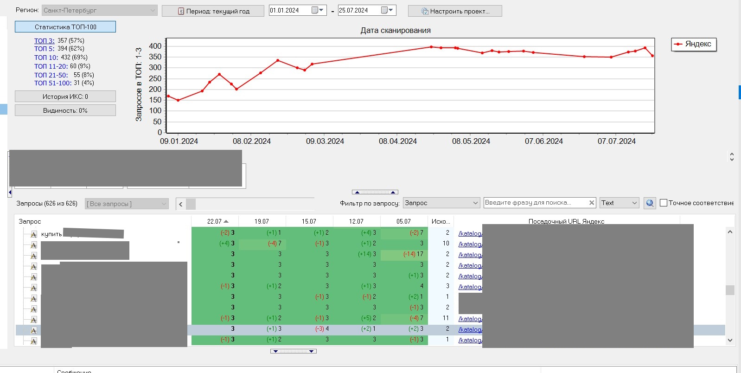Screen dimensions: 741x373
Task: Click the 'Посадочный URL Яндекс' column header
Action: click(566, 221)
